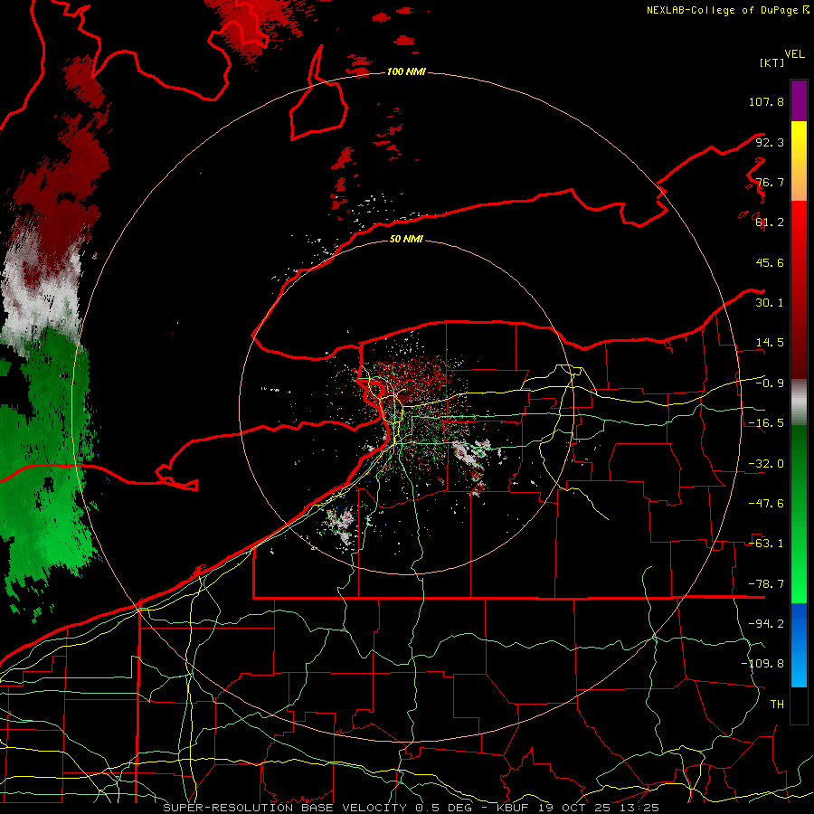Click the -16.5 velocity scale value
The image size is (814, 814).
(766, 423)
